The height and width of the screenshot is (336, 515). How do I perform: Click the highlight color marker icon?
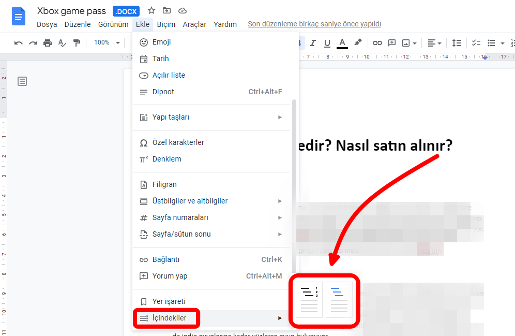pyautogui.click(x=358, y=43)
